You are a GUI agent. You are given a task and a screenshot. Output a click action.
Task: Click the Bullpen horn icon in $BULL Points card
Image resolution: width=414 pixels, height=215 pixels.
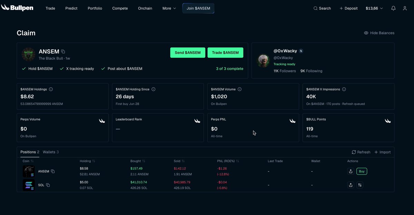pos(388,121)
